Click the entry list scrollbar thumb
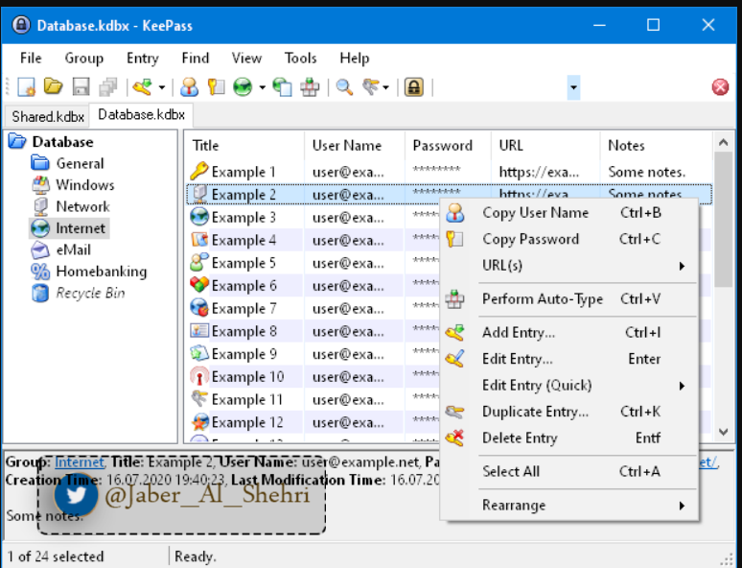Image resolution: width=742 pixels, height=568 pixels. tap(723, 220)
